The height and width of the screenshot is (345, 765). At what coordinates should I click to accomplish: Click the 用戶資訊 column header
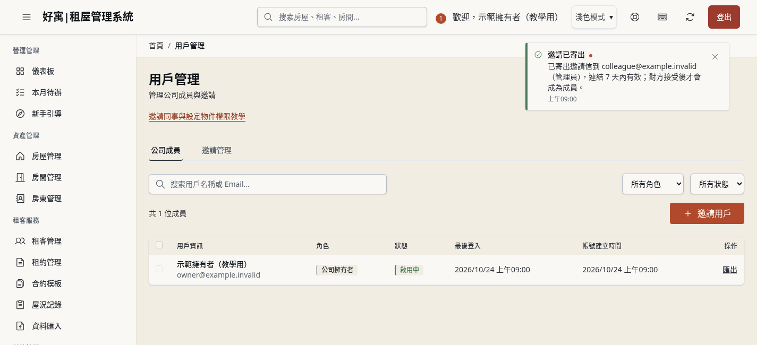[x=190, y=246]
